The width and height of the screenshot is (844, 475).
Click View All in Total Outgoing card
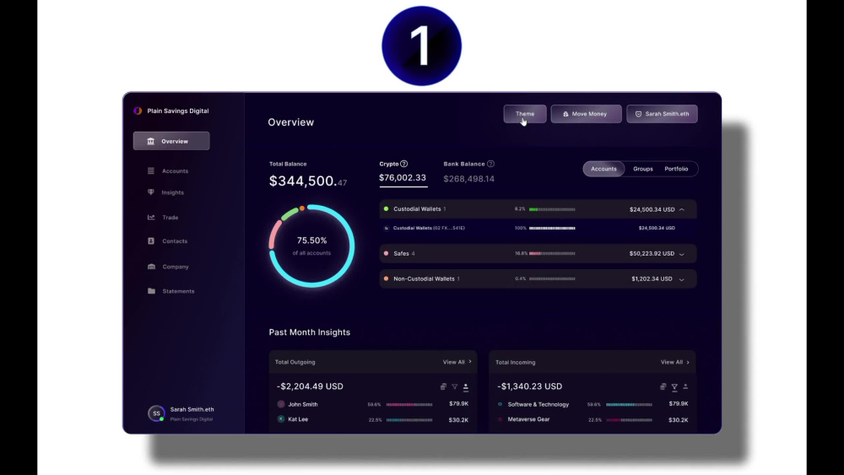click(457, 362)
